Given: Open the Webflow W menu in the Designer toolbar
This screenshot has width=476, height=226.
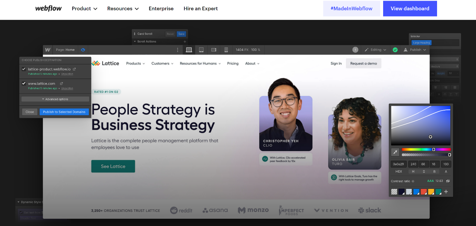Looking at the screenshot, I should click(x=48, y=50).
